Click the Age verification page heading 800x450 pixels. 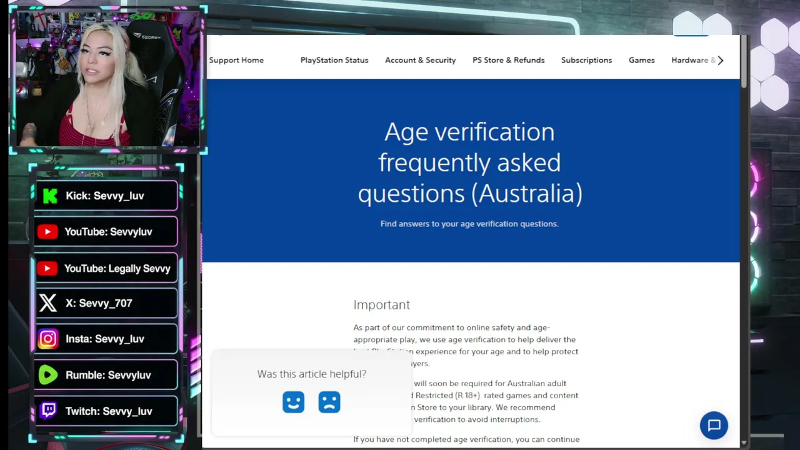pyautogui.click(x=470, y=162)
